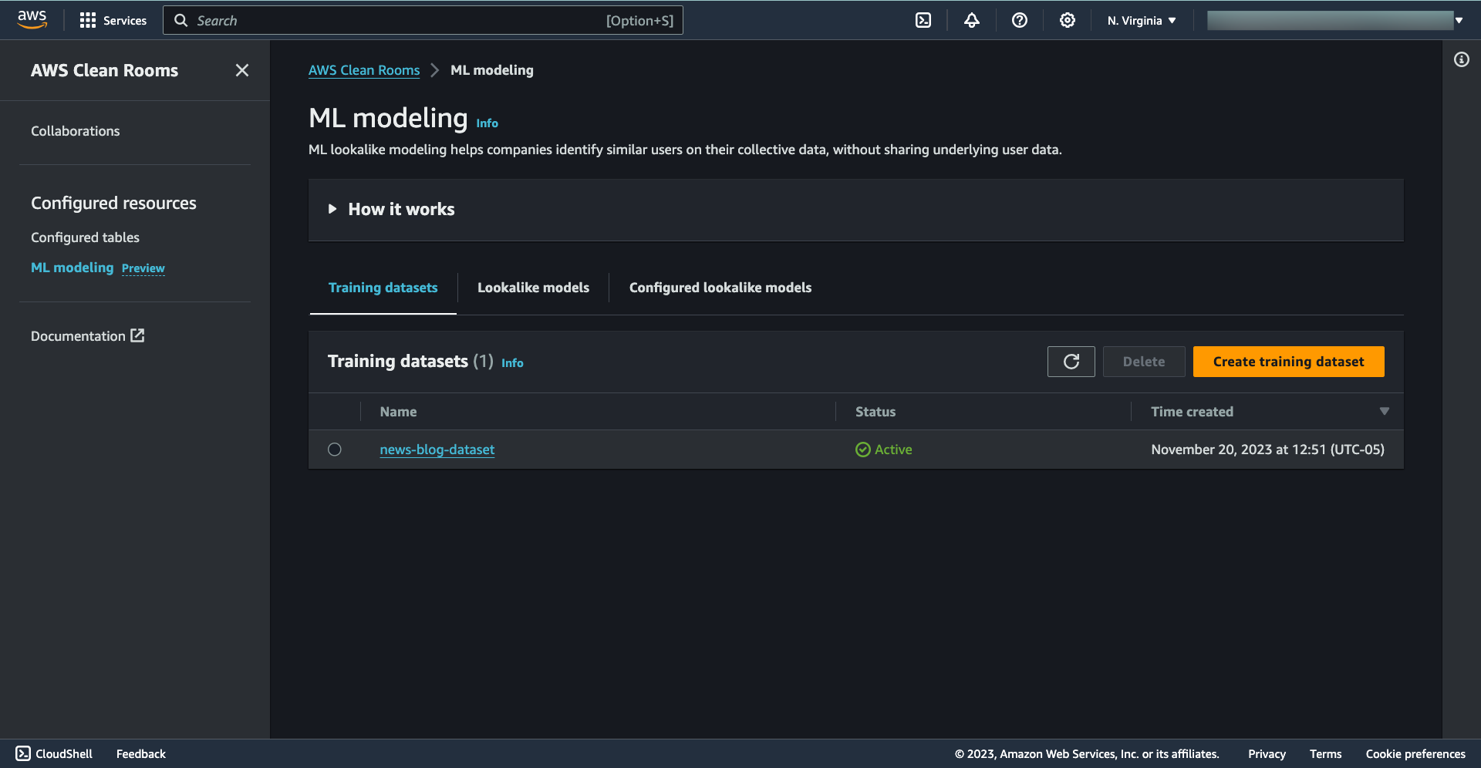The image size is (1481, 768).
Task: Launch CloudShell from the top navigation bar
Action: tap(923, 20)
